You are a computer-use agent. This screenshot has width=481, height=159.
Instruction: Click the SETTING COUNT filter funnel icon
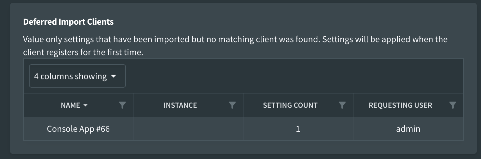click(342, 105)
